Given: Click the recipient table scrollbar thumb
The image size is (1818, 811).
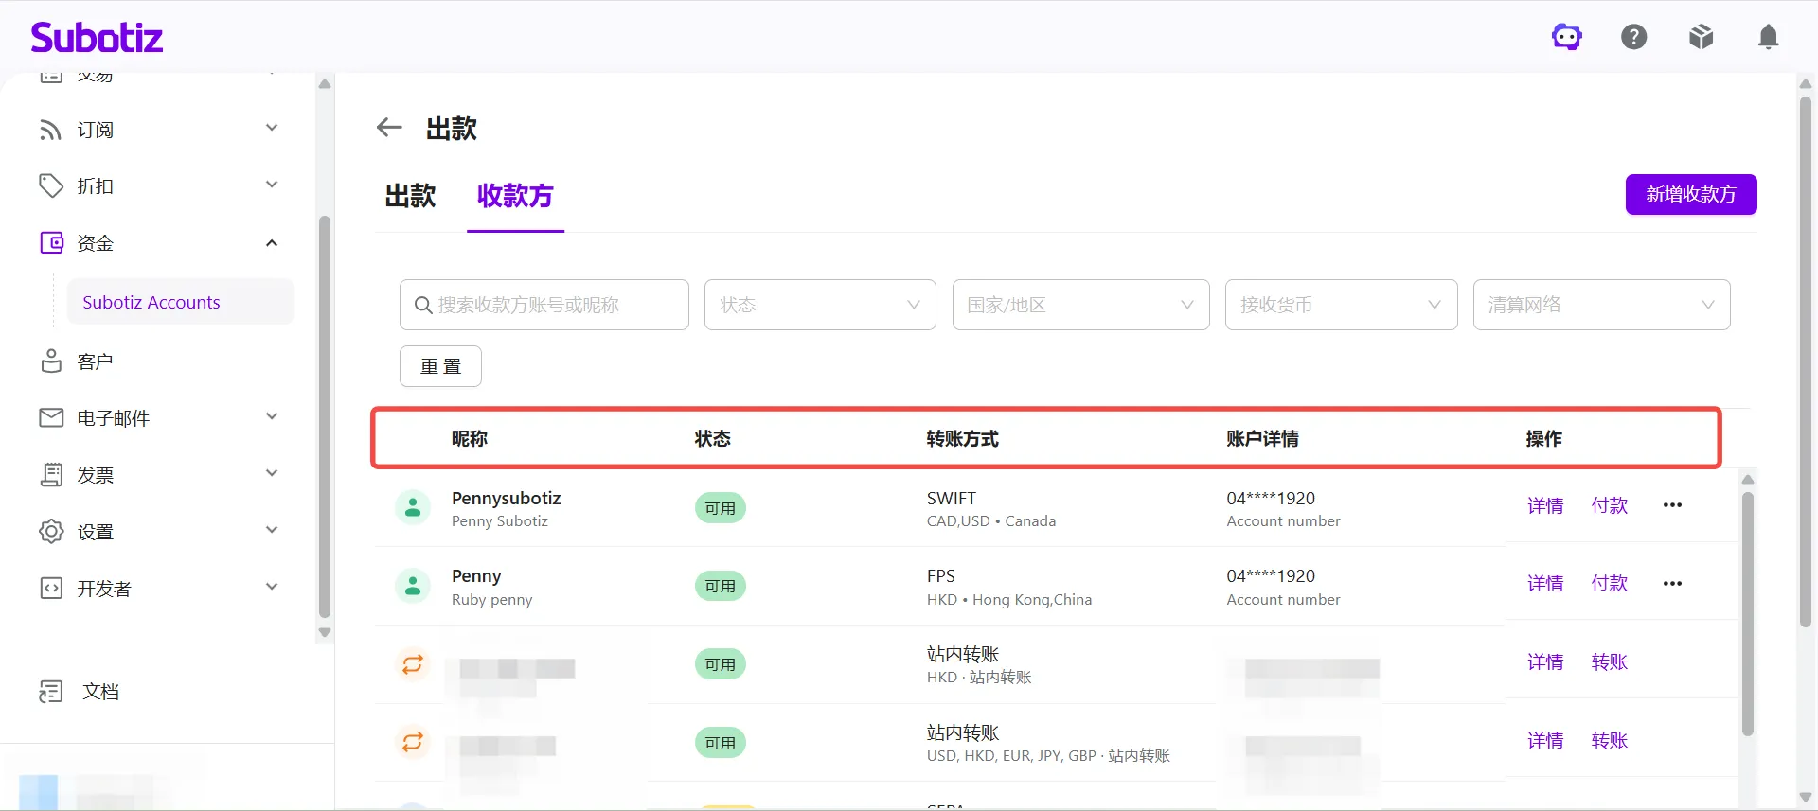Looking at the screenshot, I should click(1748, 613).
